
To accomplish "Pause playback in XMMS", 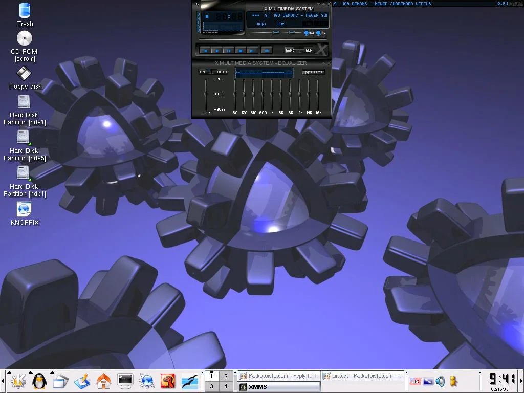I will tap(228, 51).
